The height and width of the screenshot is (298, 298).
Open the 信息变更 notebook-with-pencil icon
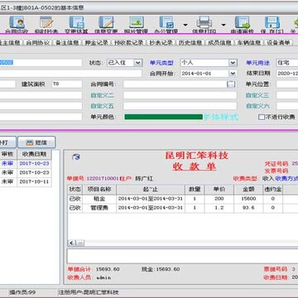tap(106, 25)
